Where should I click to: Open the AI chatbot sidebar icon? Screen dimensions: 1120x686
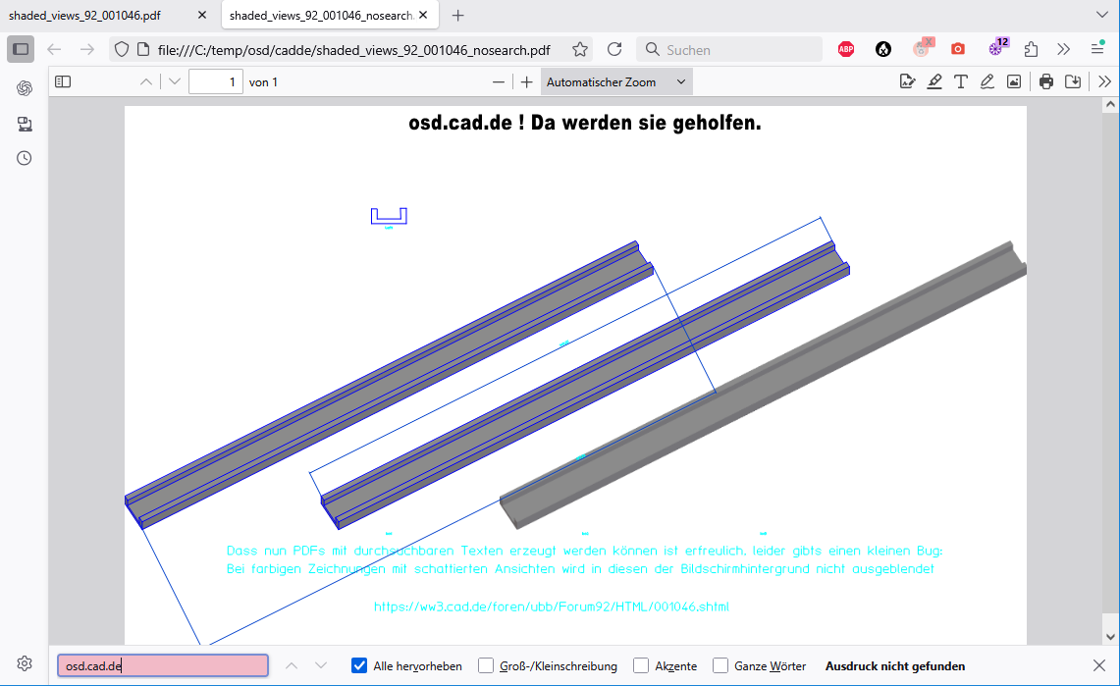click(x=25, y=87)
